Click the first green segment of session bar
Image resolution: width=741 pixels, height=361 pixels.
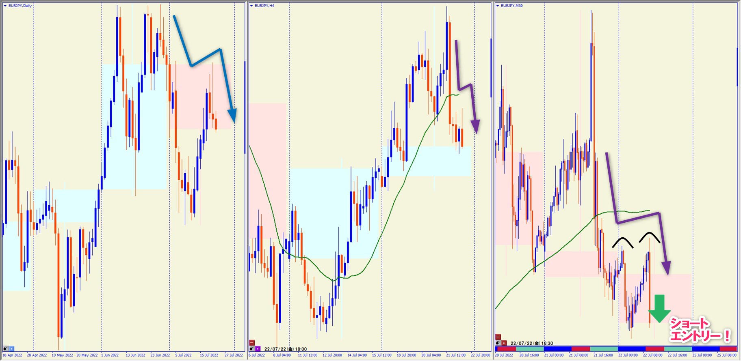(530, 349)
